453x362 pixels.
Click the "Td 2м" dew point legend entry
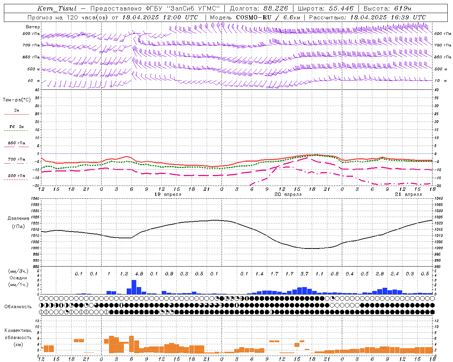click(17, 127)
